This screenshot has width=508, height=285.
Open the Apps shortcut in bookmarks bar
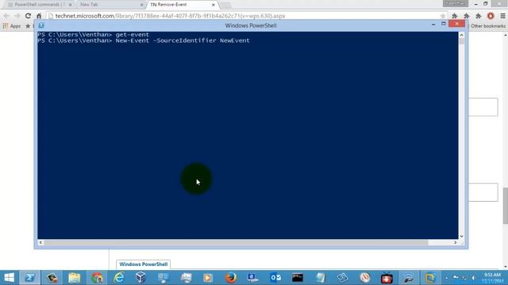click(x=12, y=26)
